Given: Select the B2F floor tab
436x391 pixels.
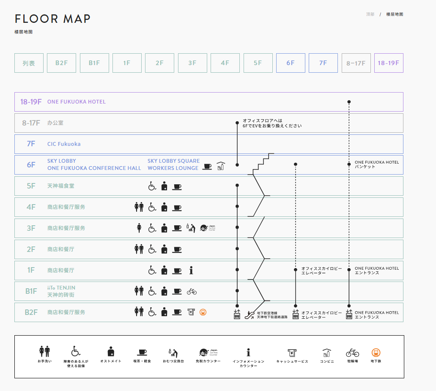Looking at the screenshot, I should pos(61,63).
